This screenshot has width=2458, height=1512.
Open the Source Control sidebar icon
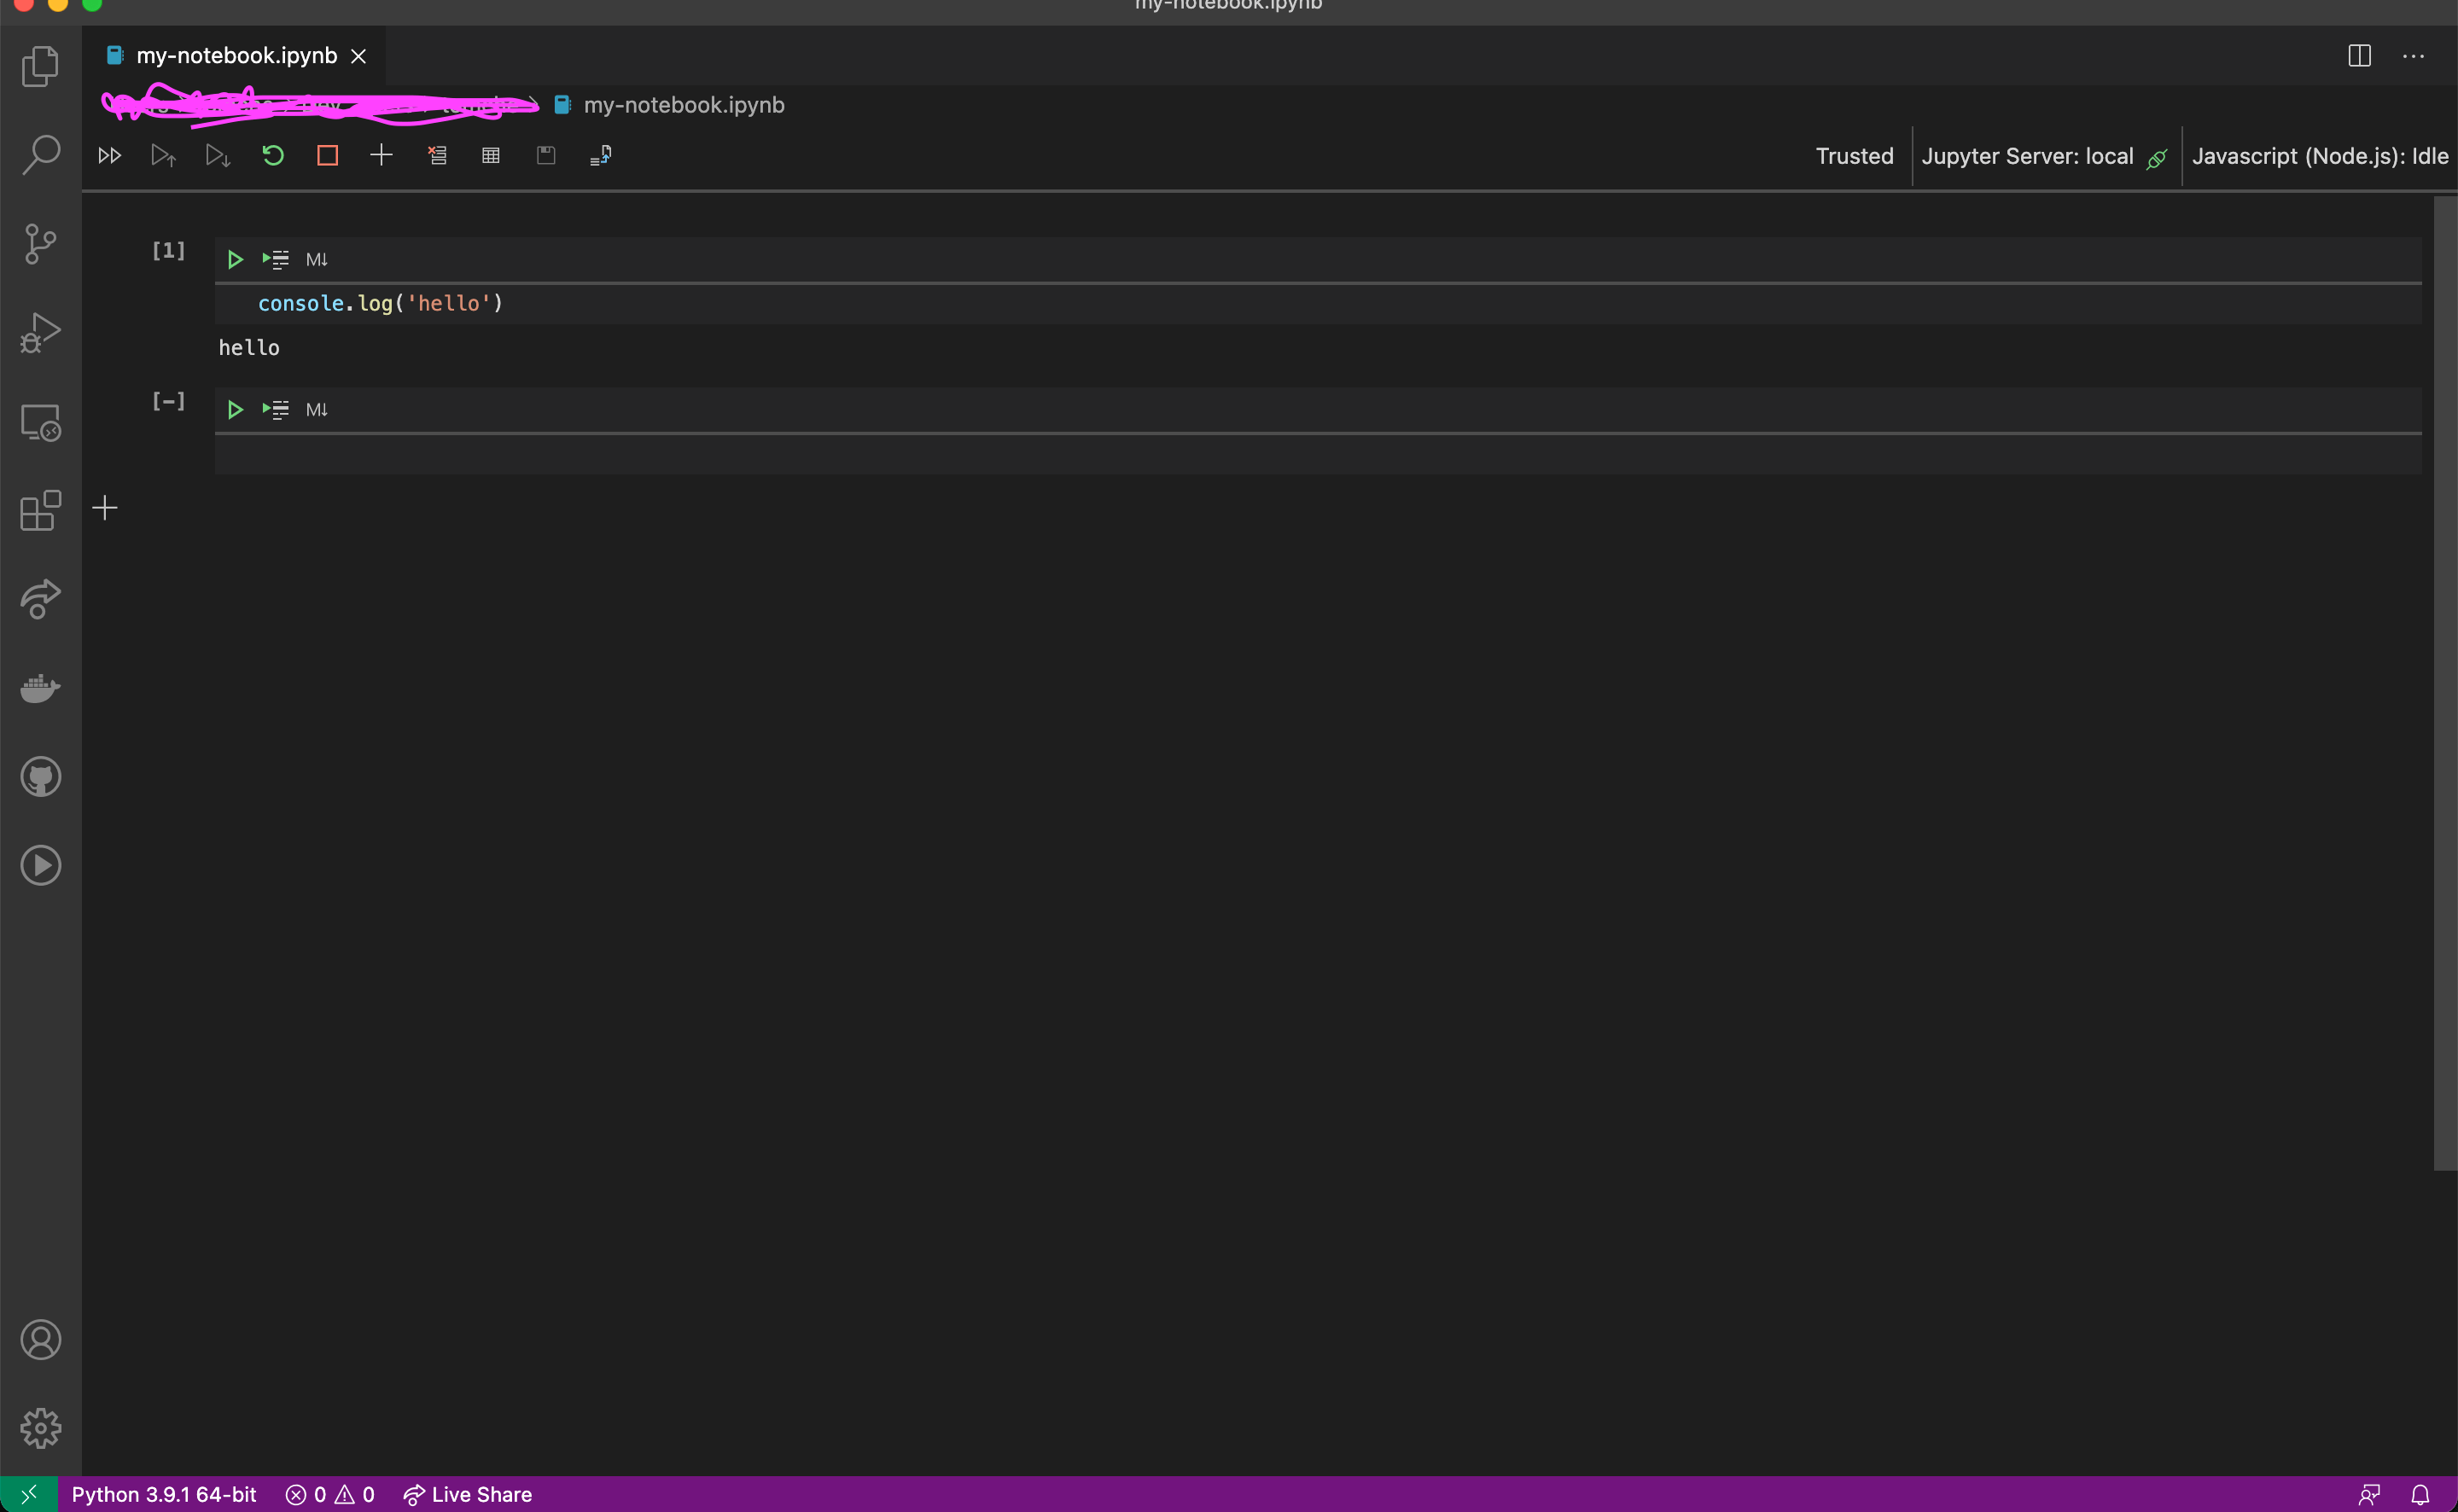[x=41, y=243]
